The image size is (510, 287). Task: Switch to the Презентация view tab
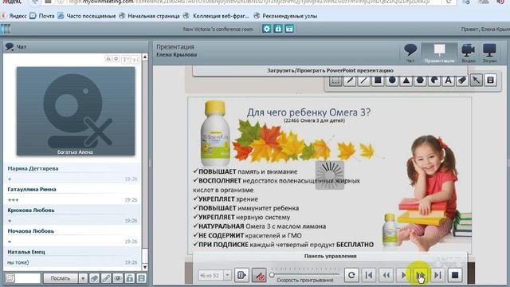click(439, 53)
